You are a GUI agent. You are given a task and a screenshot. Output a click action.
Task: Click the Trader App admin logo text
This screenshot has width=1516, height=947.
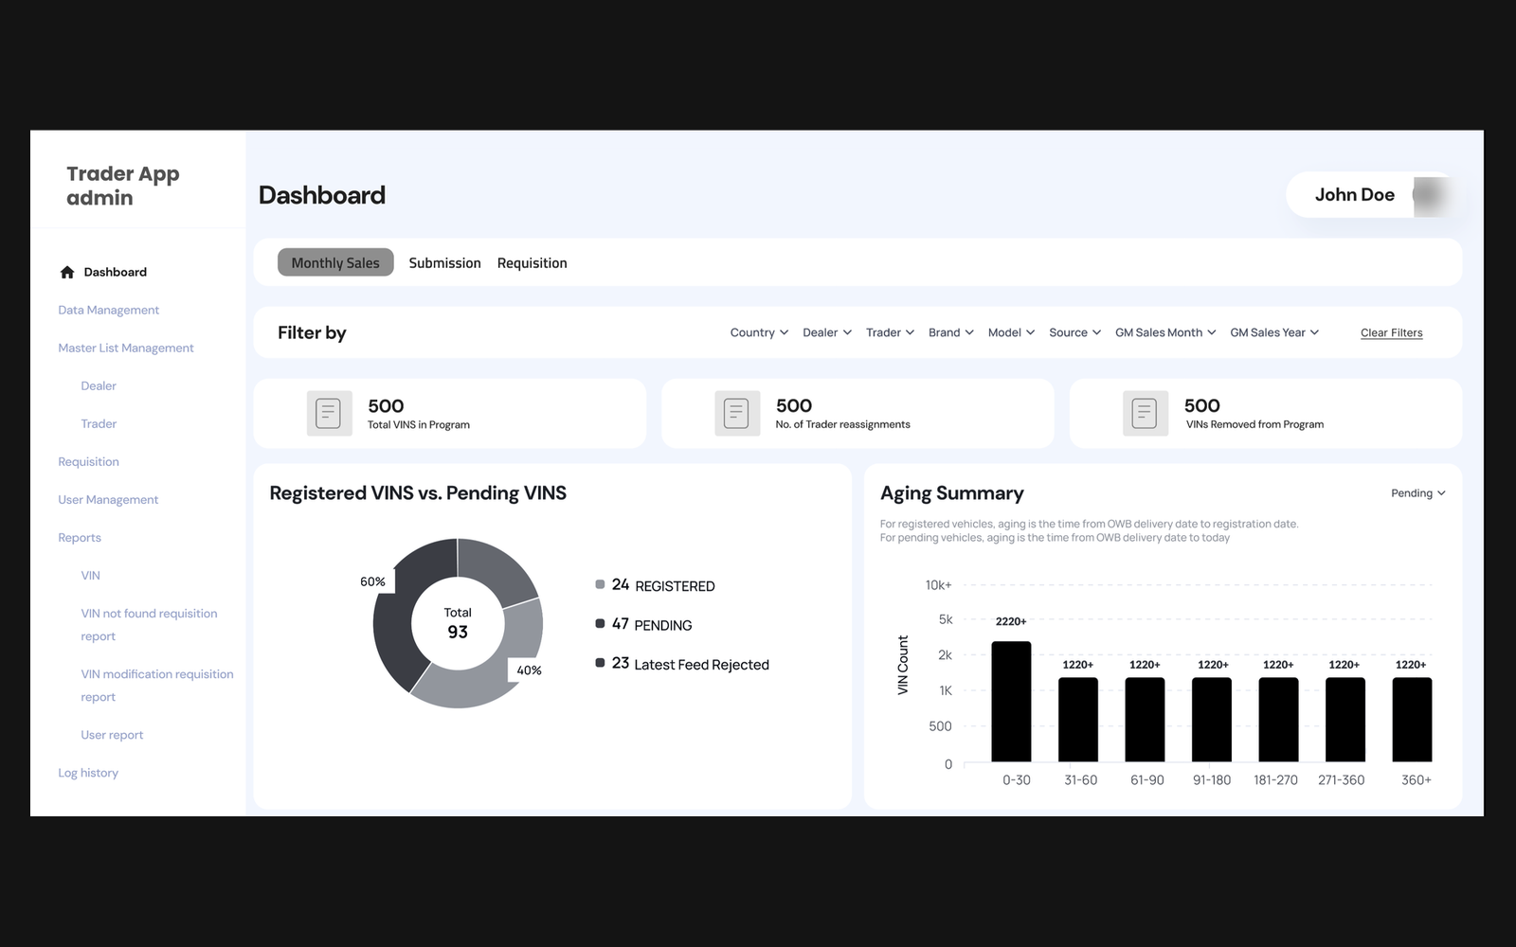tap(122, 186)
